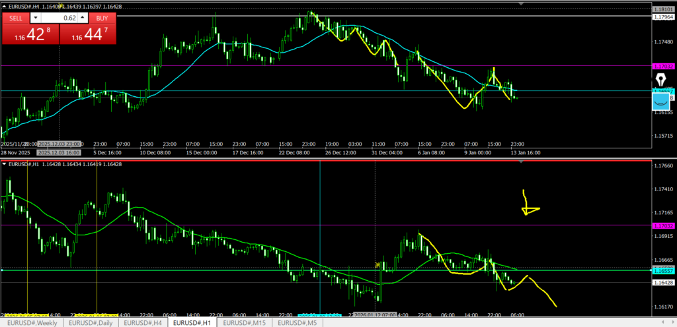The width and height of the screenshot is (677, 327).
Task: Click the buy ask price 1.16447 tile
Action: (89, 36)
